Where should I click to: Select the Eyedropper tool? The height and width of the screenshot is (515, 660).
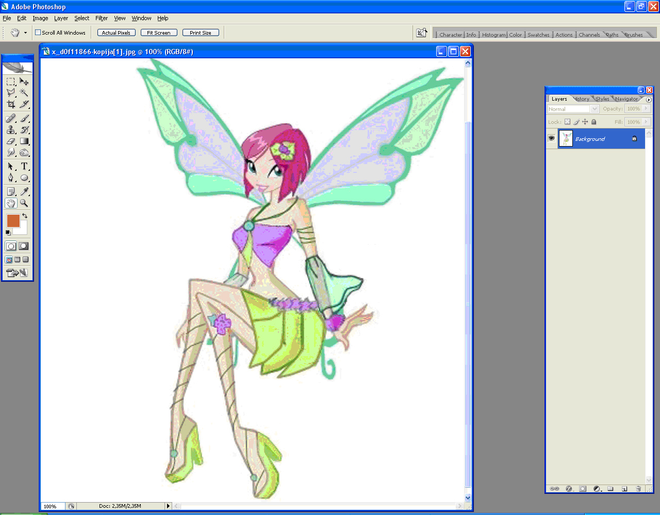pos(24,191)
